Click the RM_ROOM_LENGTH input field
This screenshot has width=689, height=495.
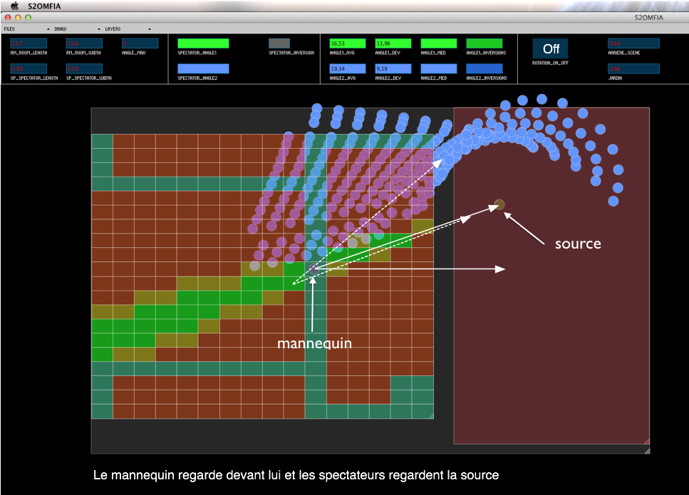[28, 43]
